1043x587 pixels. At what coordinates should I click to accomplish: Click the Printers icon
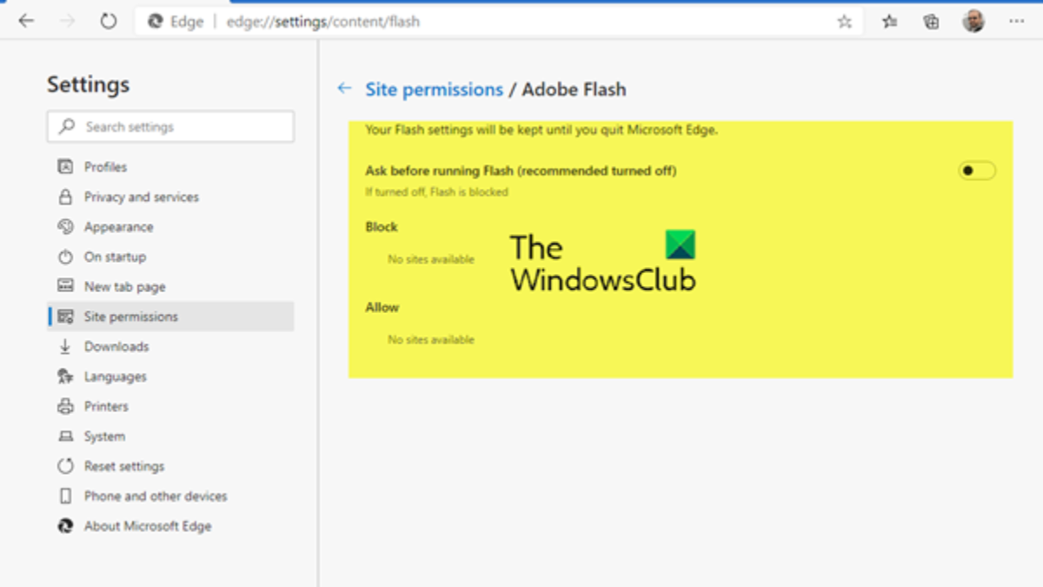[x=65, y=406]
